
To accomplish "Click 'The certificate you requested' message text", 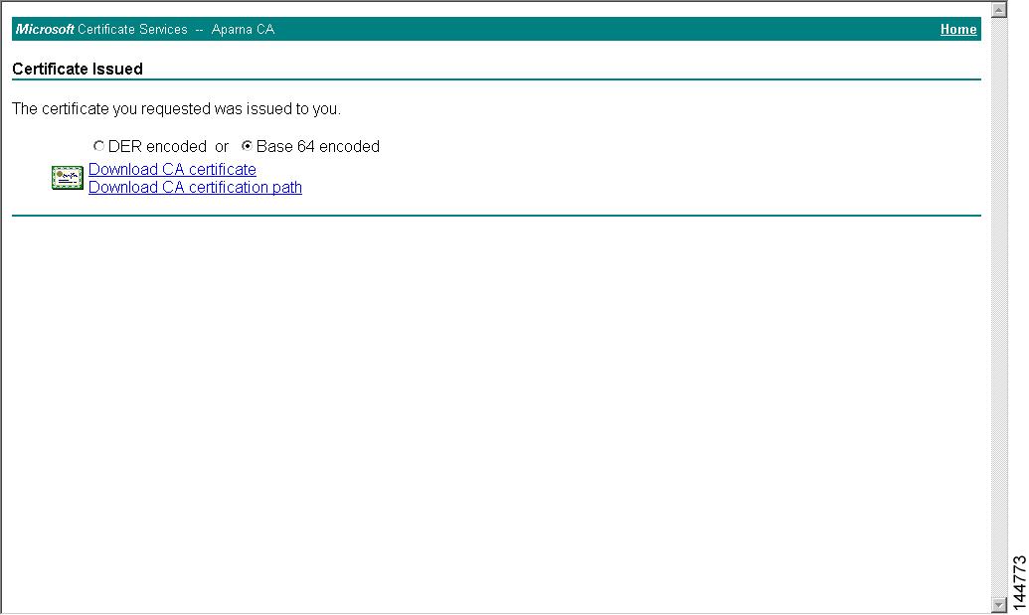I will [x=177, y=109].
